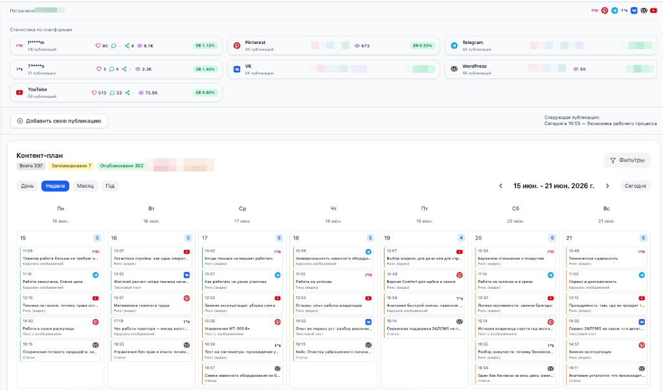Click the Pinterest icon on the 14:49 post on day 19
Viewport: 663px width, 391px height.
pos(460,275)
